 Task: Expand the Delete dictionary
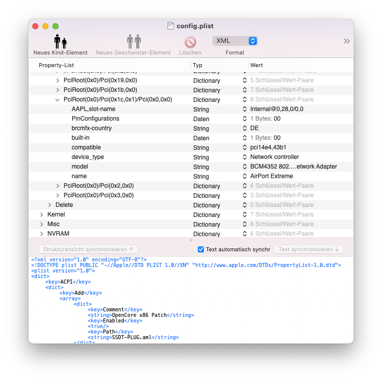coord(49,205)
